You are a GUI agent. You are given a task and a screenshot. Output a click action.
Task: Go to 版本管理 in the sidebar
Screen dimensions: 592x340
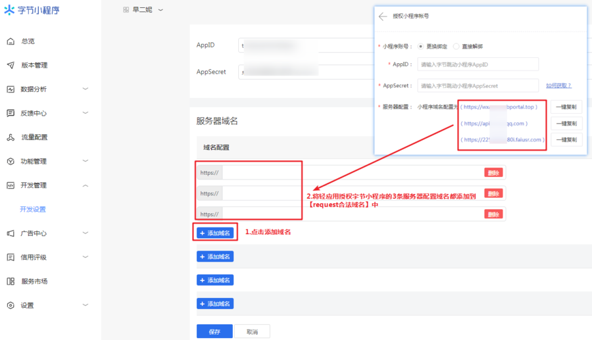(34, 65)
